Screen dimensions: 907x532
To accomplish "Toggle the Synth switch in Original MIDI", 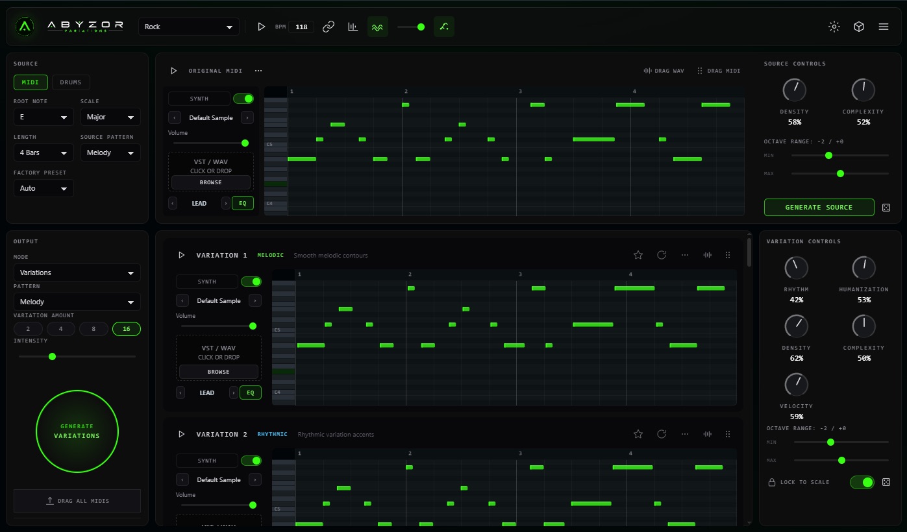I will [243, 99].
